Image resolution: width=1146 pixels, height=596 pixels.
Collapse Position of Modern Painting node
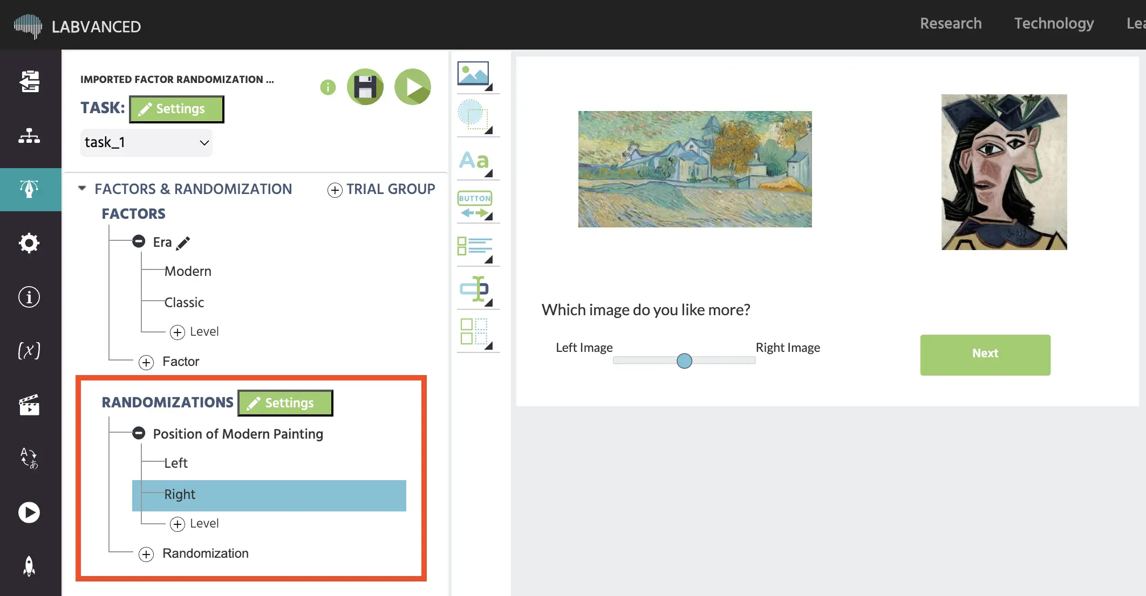pyautogui.click(x=139, y=433)
